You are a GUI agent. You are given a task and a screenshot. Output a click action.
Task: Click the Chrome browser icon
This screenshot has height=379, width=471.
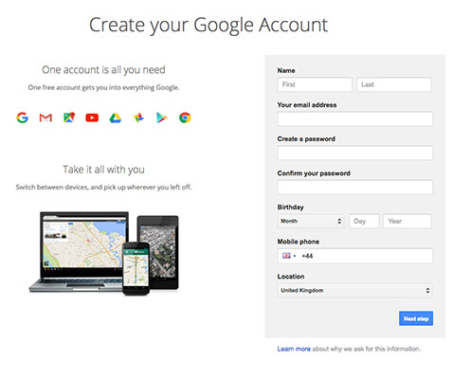coord(185,117)
